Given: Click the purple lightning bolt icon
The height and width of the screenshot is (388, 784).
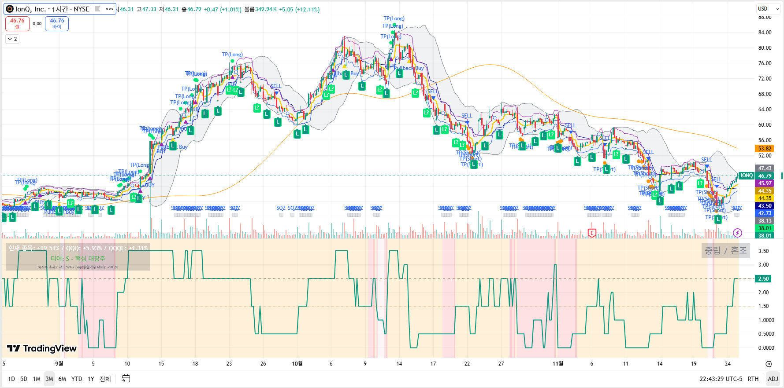Looking at the screenshot, I should point(737,233).
